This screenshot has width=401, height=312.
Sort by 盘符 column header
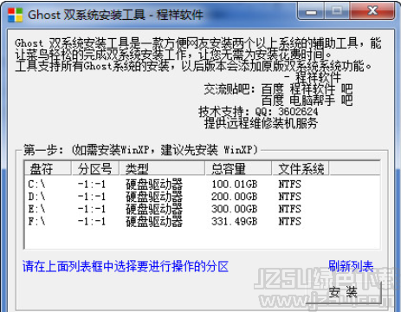pyautogui.click(x=48, y=168)
